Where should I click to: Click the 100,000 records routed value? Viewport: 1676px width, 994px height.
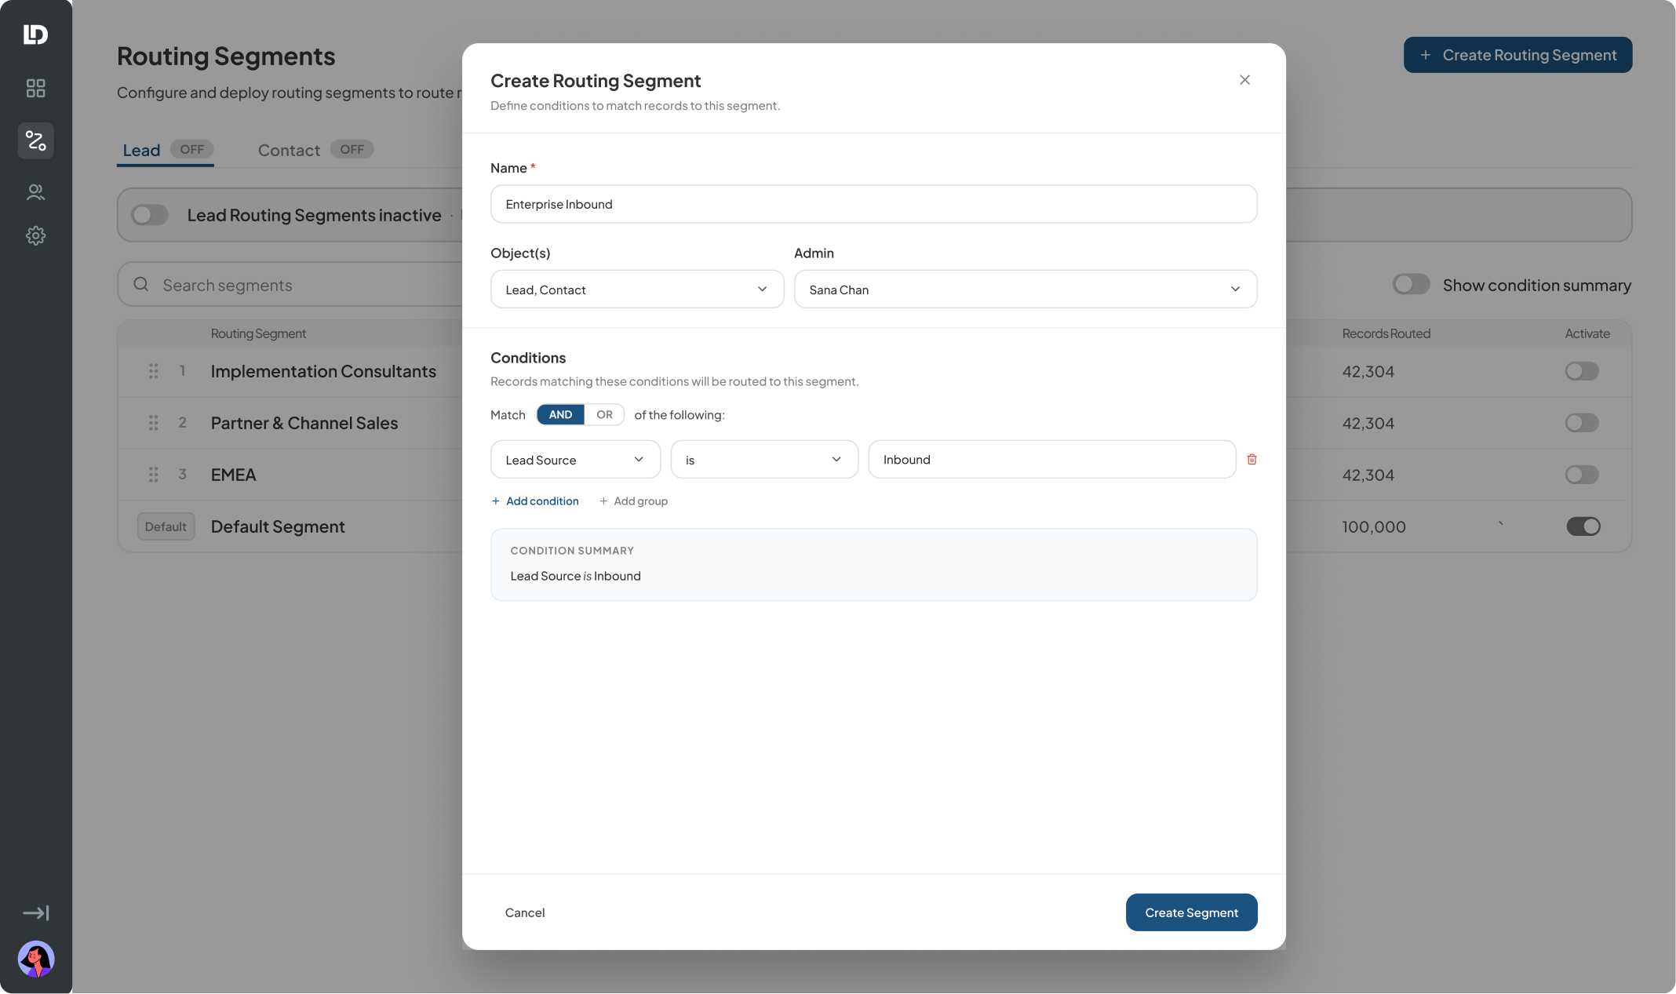tap(1373, 526)
